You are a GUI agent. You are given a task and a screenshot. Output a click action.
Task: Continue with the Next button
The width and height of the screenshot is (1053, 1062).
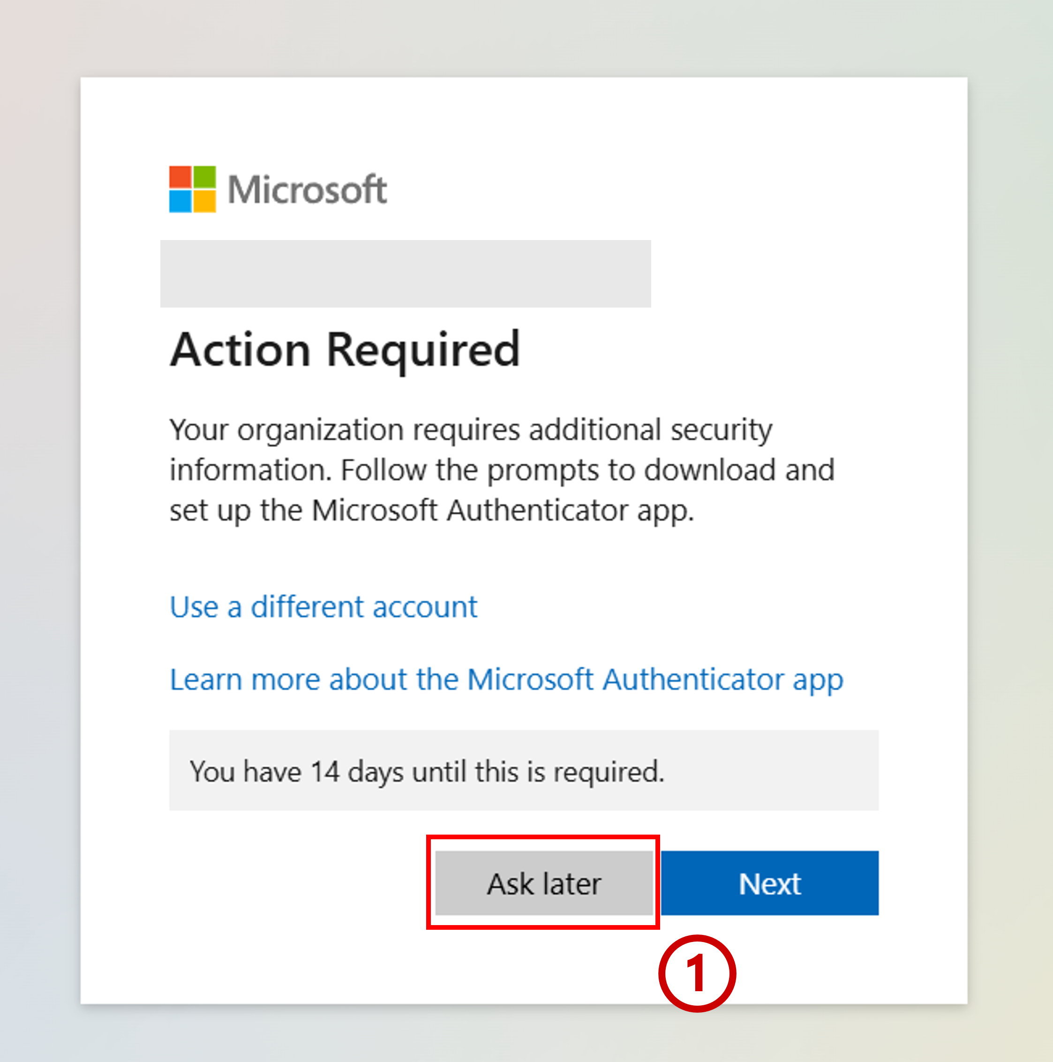pyautogui.click(x=769, y=883)
